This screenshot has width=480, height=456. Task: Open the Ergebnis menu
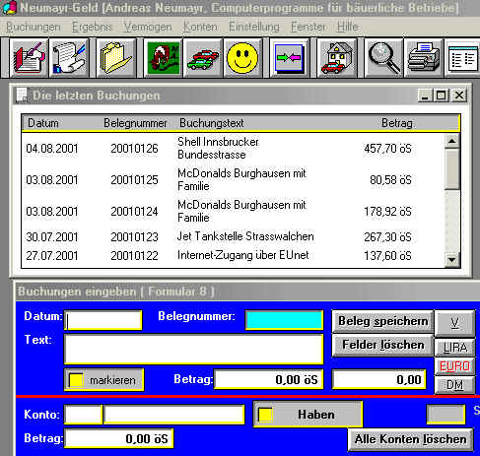tap(92, 27)
